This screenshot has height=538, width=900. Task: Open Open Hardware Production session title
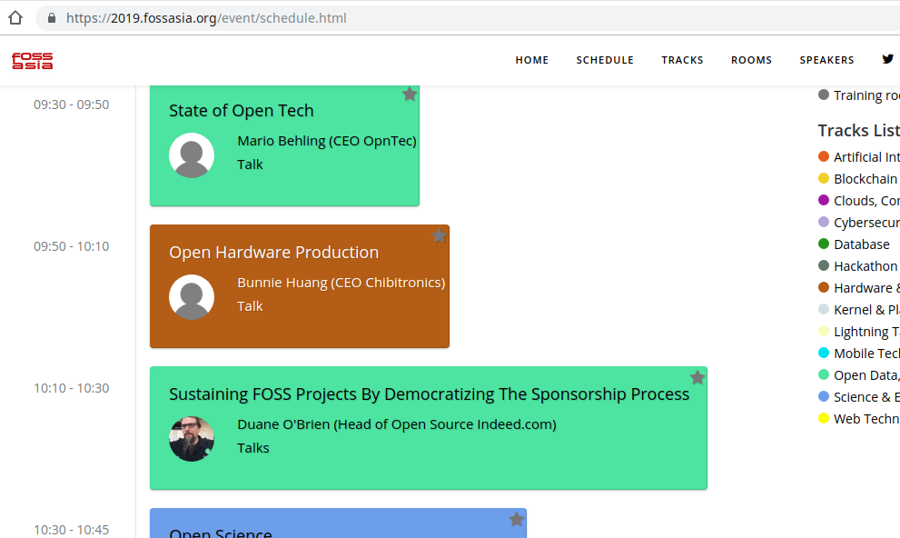(x=273, y=252)
